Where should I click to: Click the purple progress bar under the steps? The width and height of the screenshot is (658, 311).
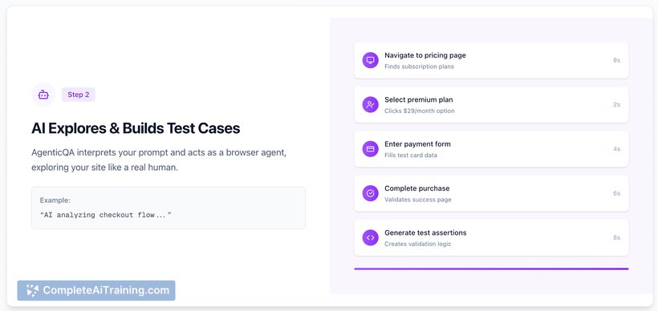click(491, 269)
